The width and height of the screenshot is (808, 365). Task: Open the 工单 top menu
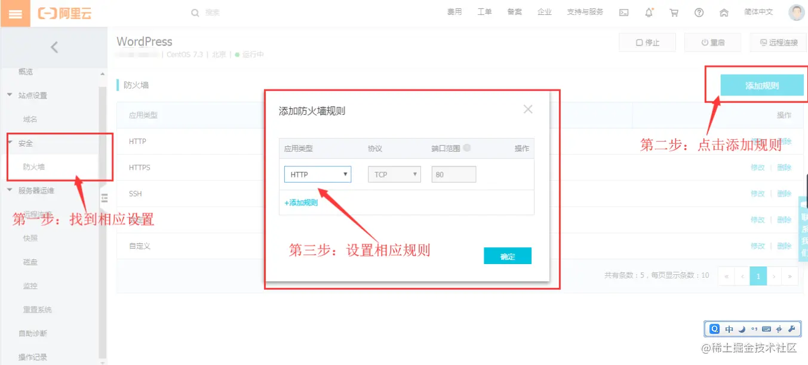pos(484,12)
